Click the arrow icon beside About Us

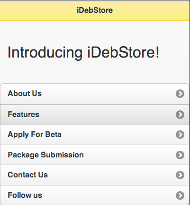pos(180,94)
